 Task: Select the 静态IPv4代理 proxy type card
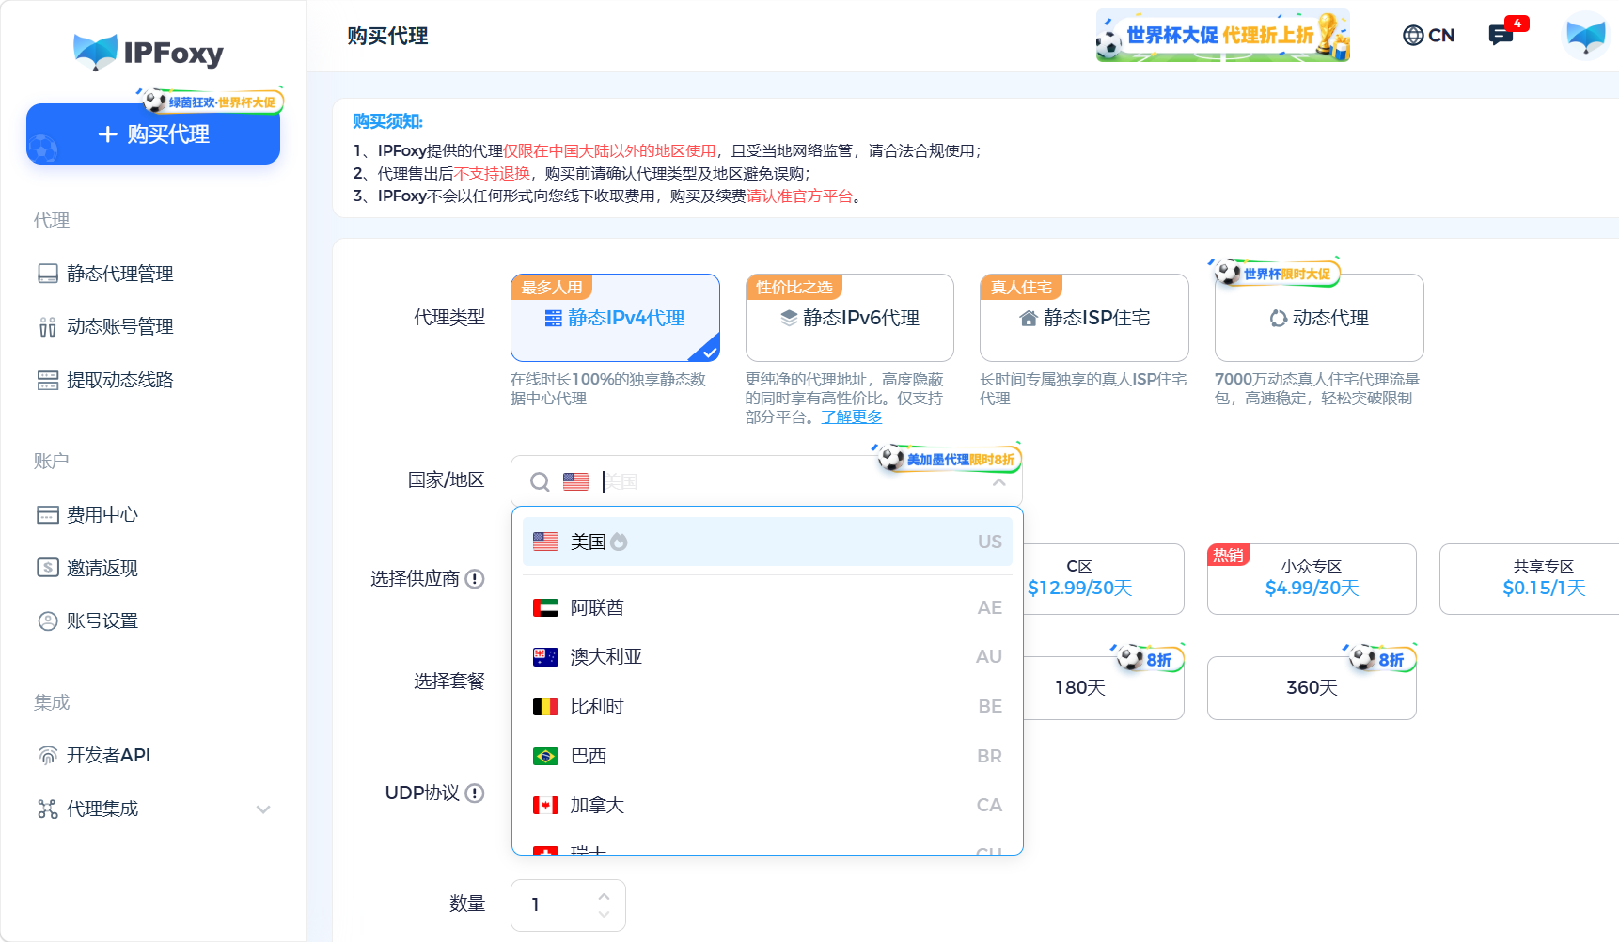click(615, 318)
